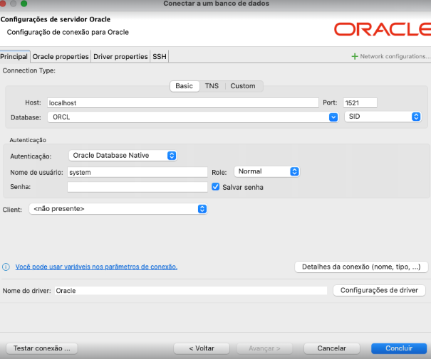
Task: Click the Nome do driver Oracle field
Action: point(191,291)
